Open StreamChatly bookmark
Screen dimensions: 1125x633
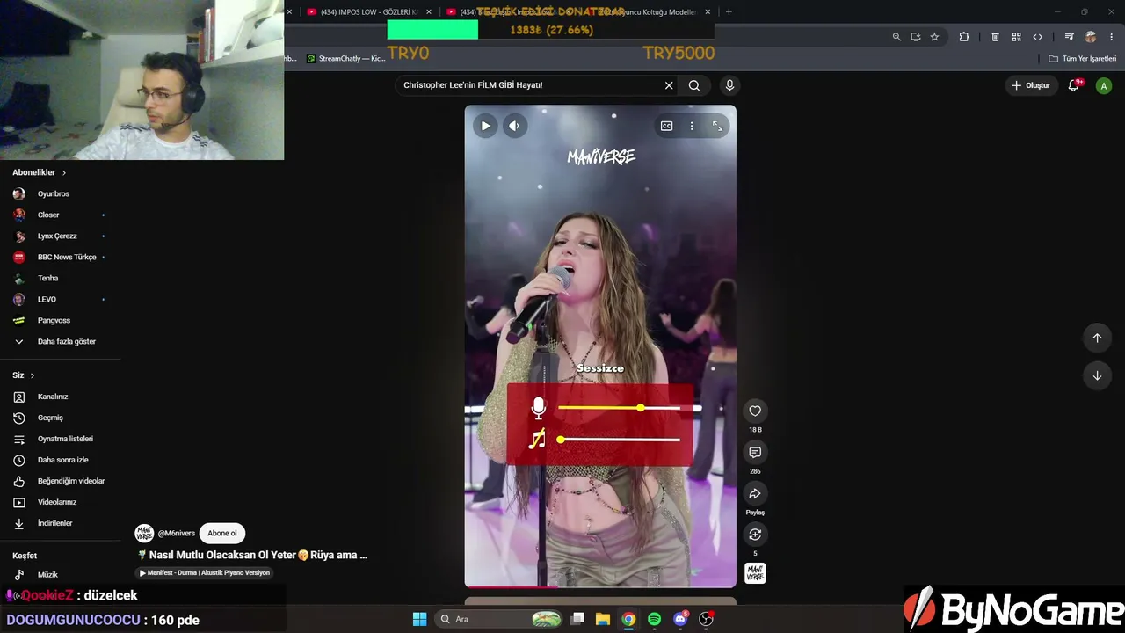pyautogui.click(x=345, y=59)
